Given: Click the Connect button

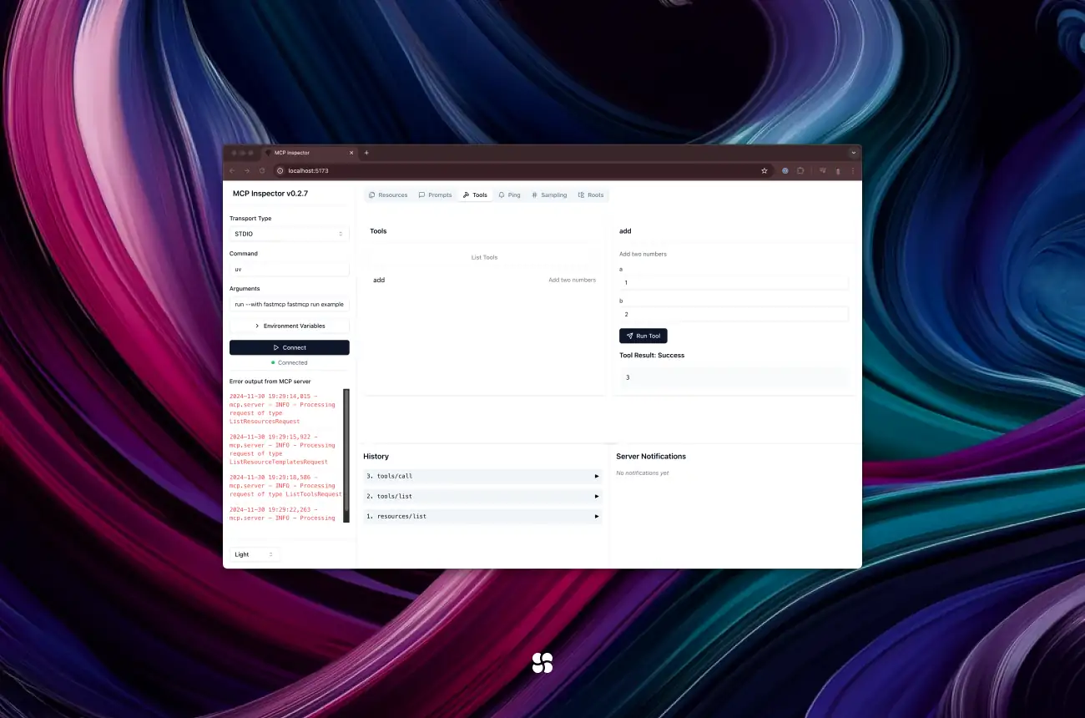Looking at the screenshot, I should pos(290,347).
